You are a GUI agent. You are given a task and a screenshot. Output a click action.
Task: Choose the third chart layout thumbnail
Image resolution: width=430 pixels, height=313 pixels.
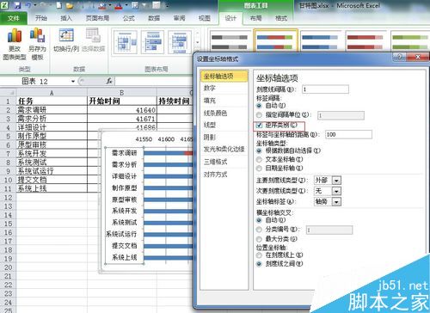pyautogui.click(x=180, y=42)
